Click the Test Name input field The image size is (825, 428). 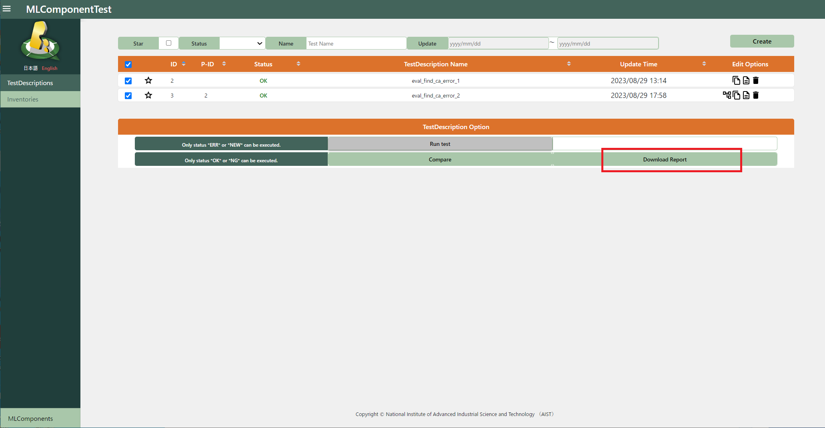[356, 44]
